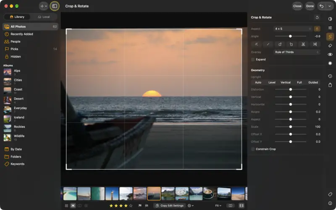Viewport: 336px width, 210px height.
Task: Select the Repair eraser tool icon
Action: (x=330, y=45)
